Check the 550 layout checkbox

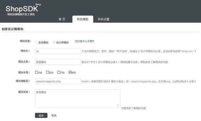coord(47,72)
